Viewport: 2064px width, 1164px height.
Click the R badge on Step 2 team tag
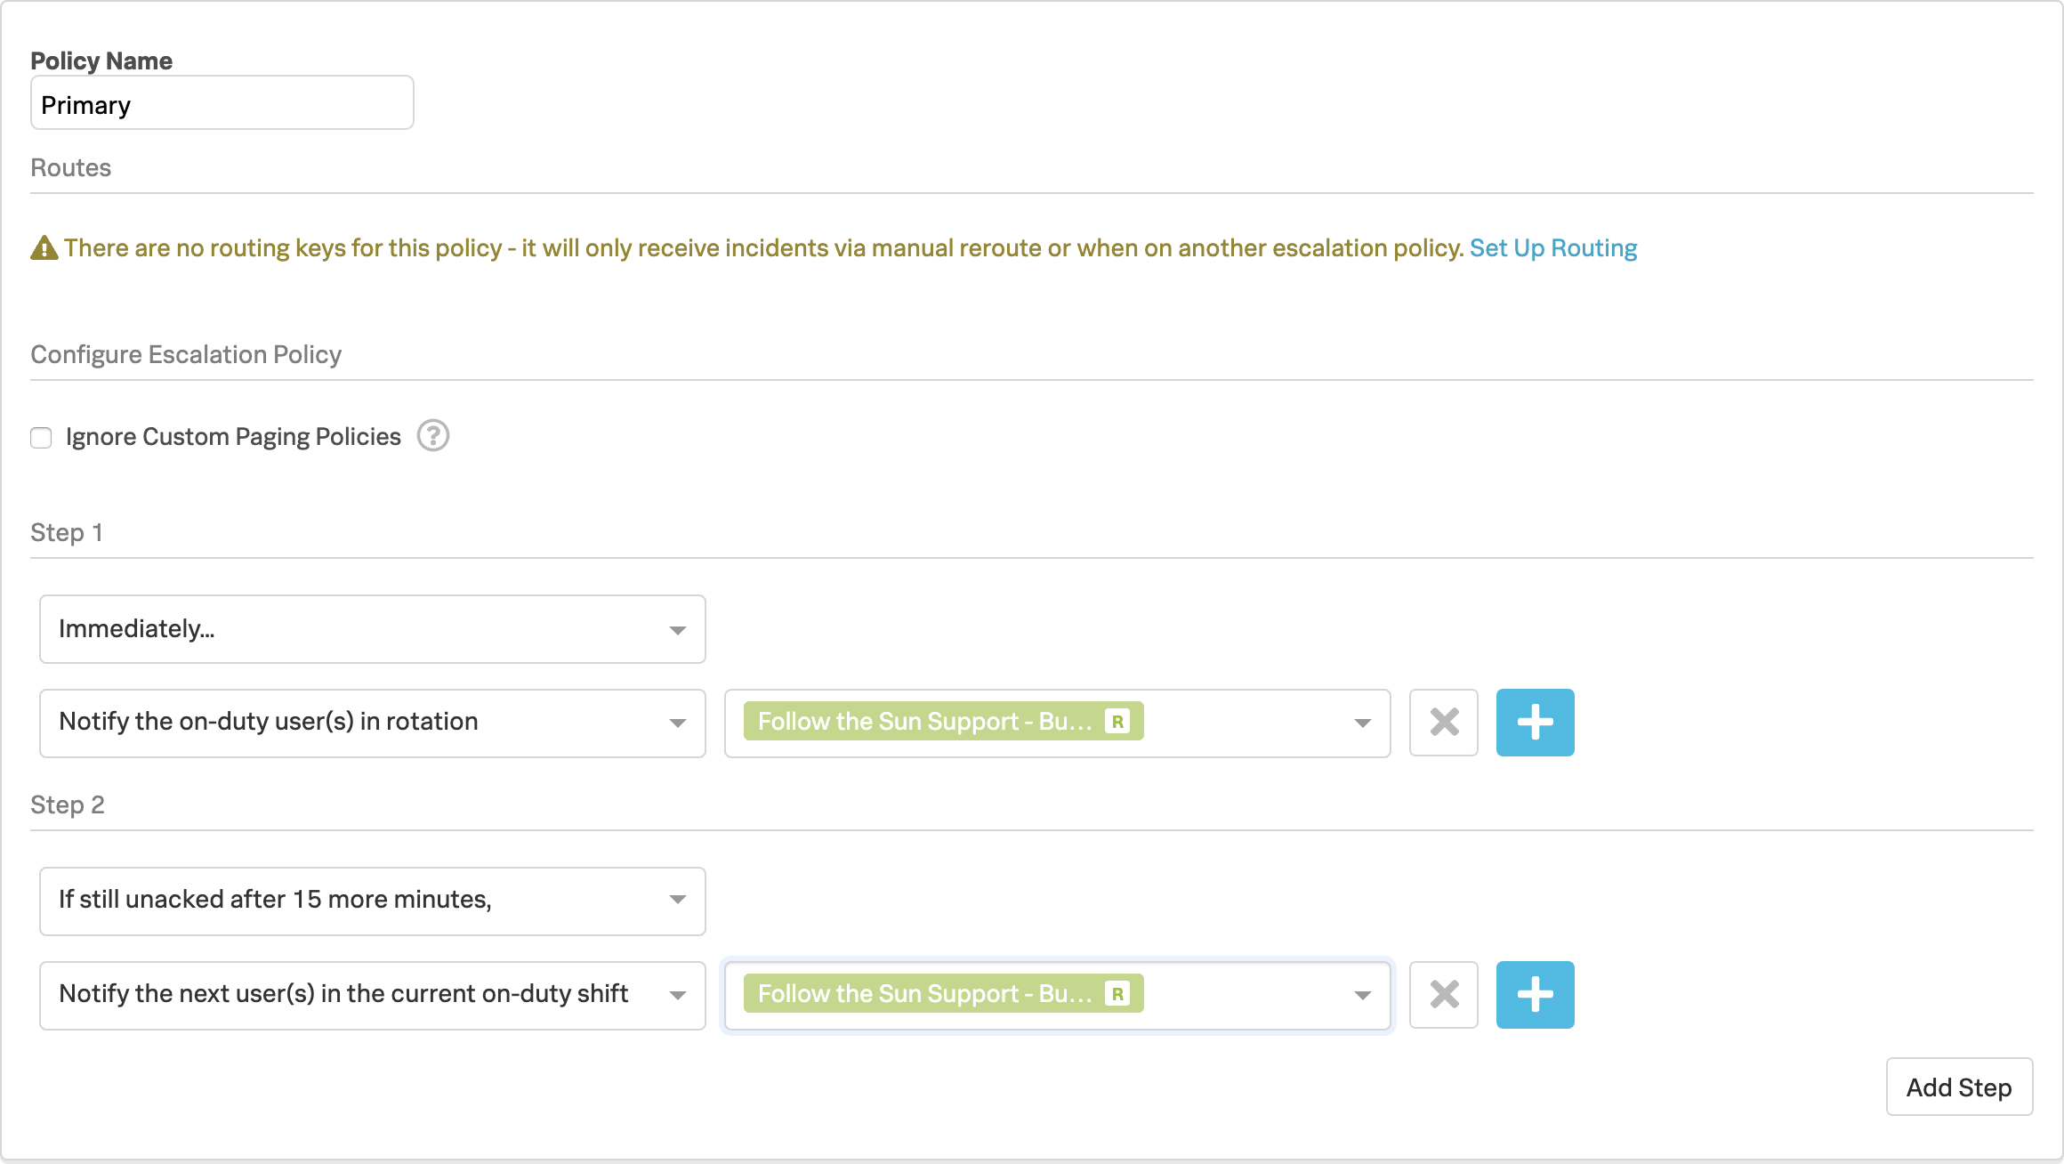click(x=1118, y=994)
